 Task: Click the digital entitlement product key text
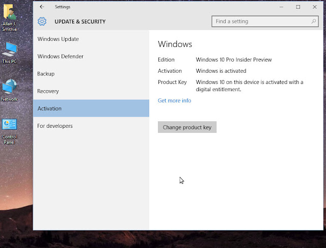pyautogui.click(x=250, y=86)
